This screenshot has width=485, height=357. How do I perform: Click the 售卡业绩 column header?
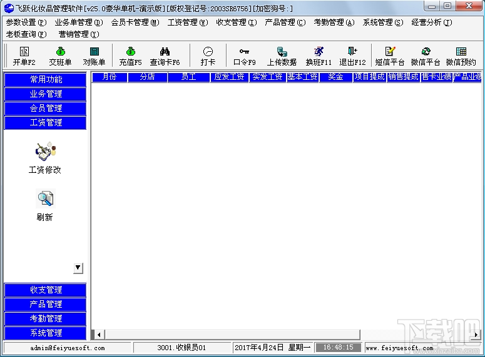pos(436,77)
